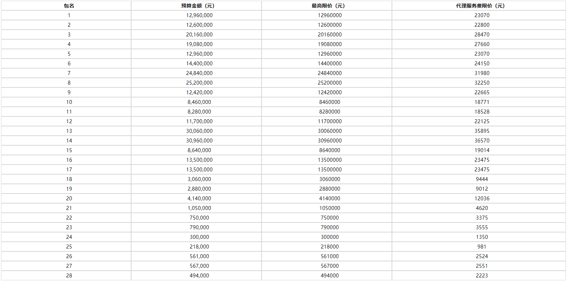Select agency fee value 35895
This screenshot has width=567, height=281.
click(482, 131)
